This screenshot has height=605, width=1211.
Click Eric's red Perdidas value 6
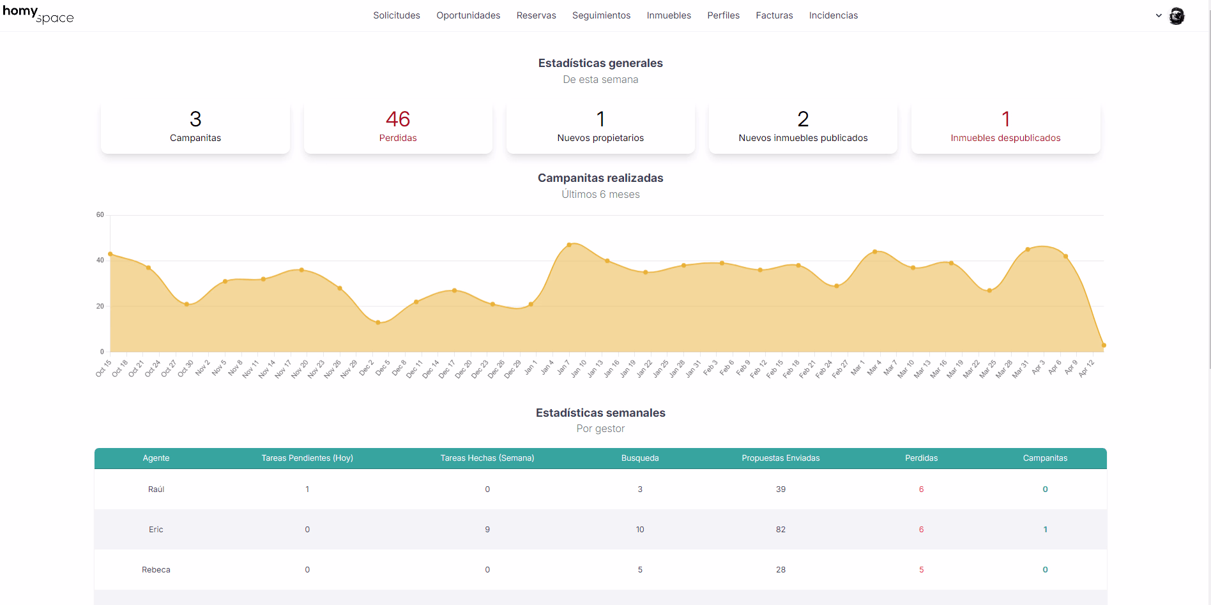pos(922,530)
